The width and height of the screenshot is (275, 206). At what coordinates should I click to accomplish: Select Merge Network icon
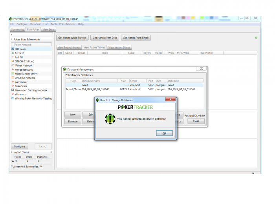[13, 69]
